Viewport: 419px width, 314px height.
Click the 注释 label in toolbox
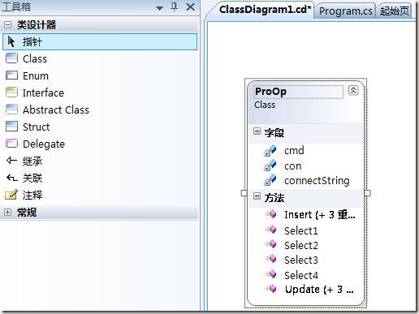pos(32,195)
